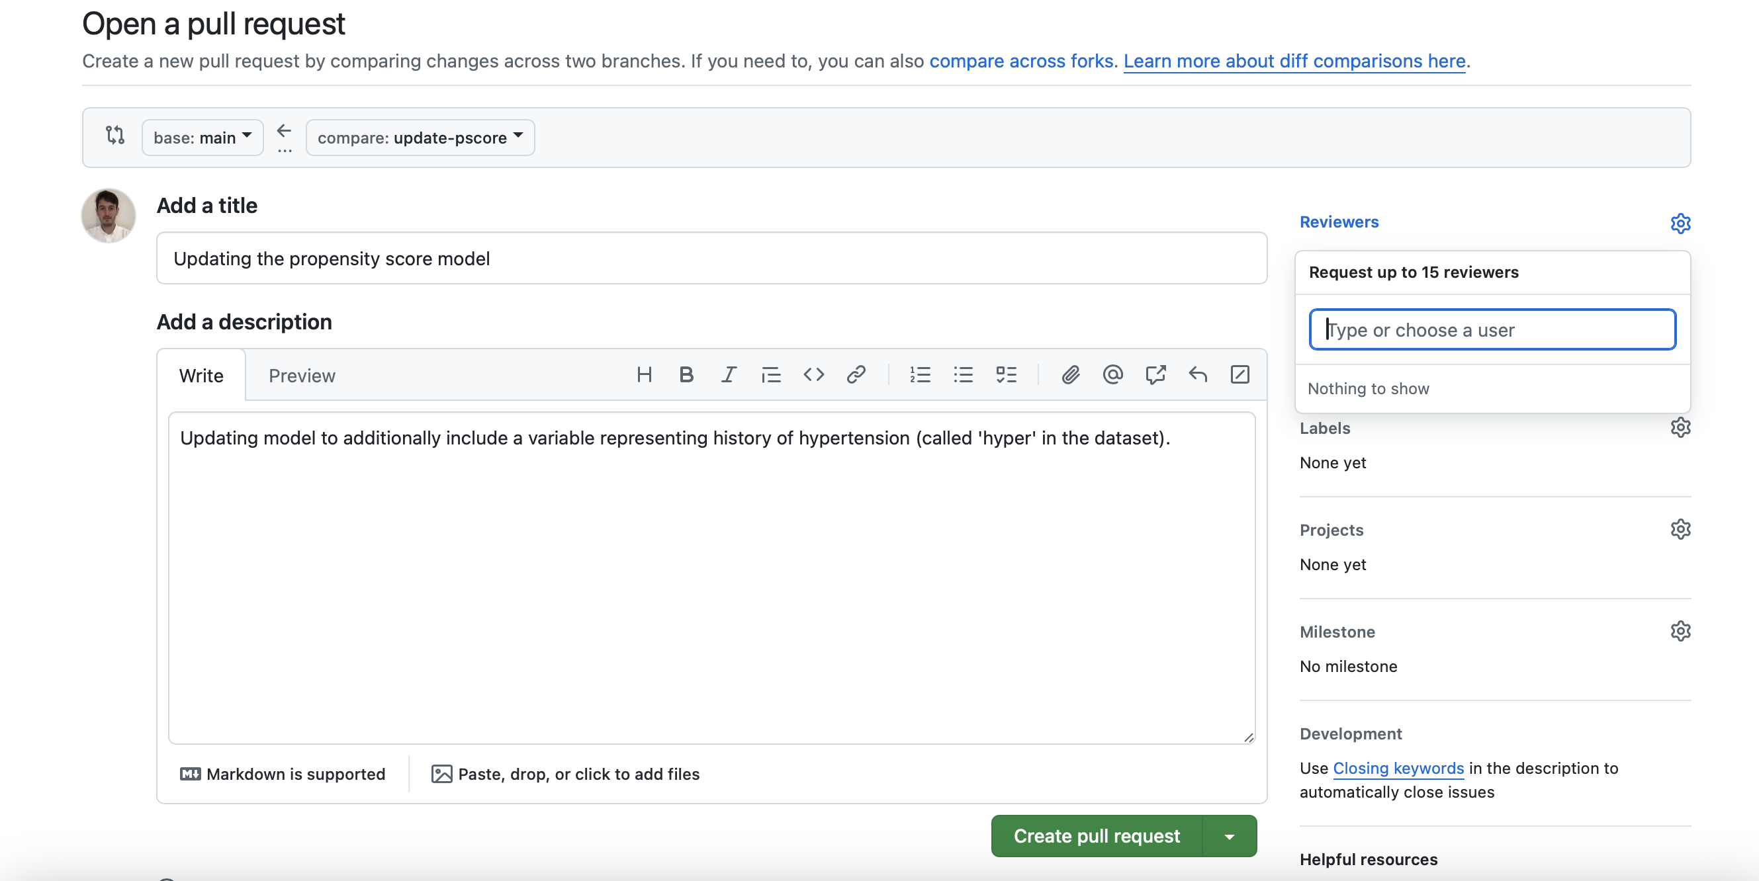Switch to the Preview tab
1759x881 pixels.
click(302, 376)
